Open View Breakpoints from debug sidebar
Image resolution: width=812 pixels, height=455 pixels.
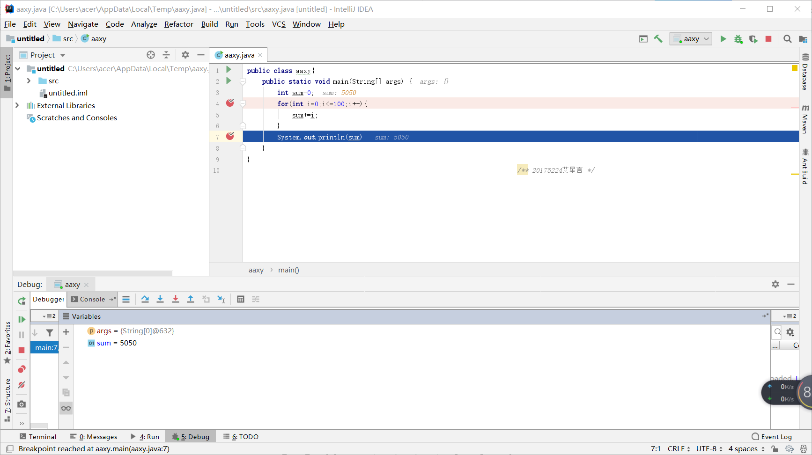coord(22,369)
